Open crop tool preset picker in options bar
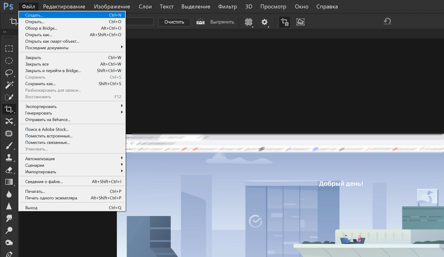Image resolution: width=444 pixels, height=257 pixels. (x=14, y=22)
